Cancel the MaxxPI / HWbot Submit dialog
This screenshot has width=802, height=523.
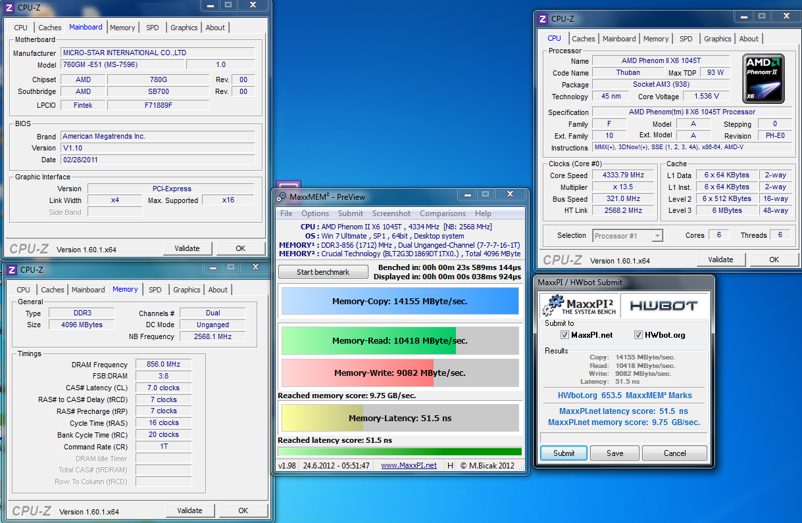coord(674,453)
